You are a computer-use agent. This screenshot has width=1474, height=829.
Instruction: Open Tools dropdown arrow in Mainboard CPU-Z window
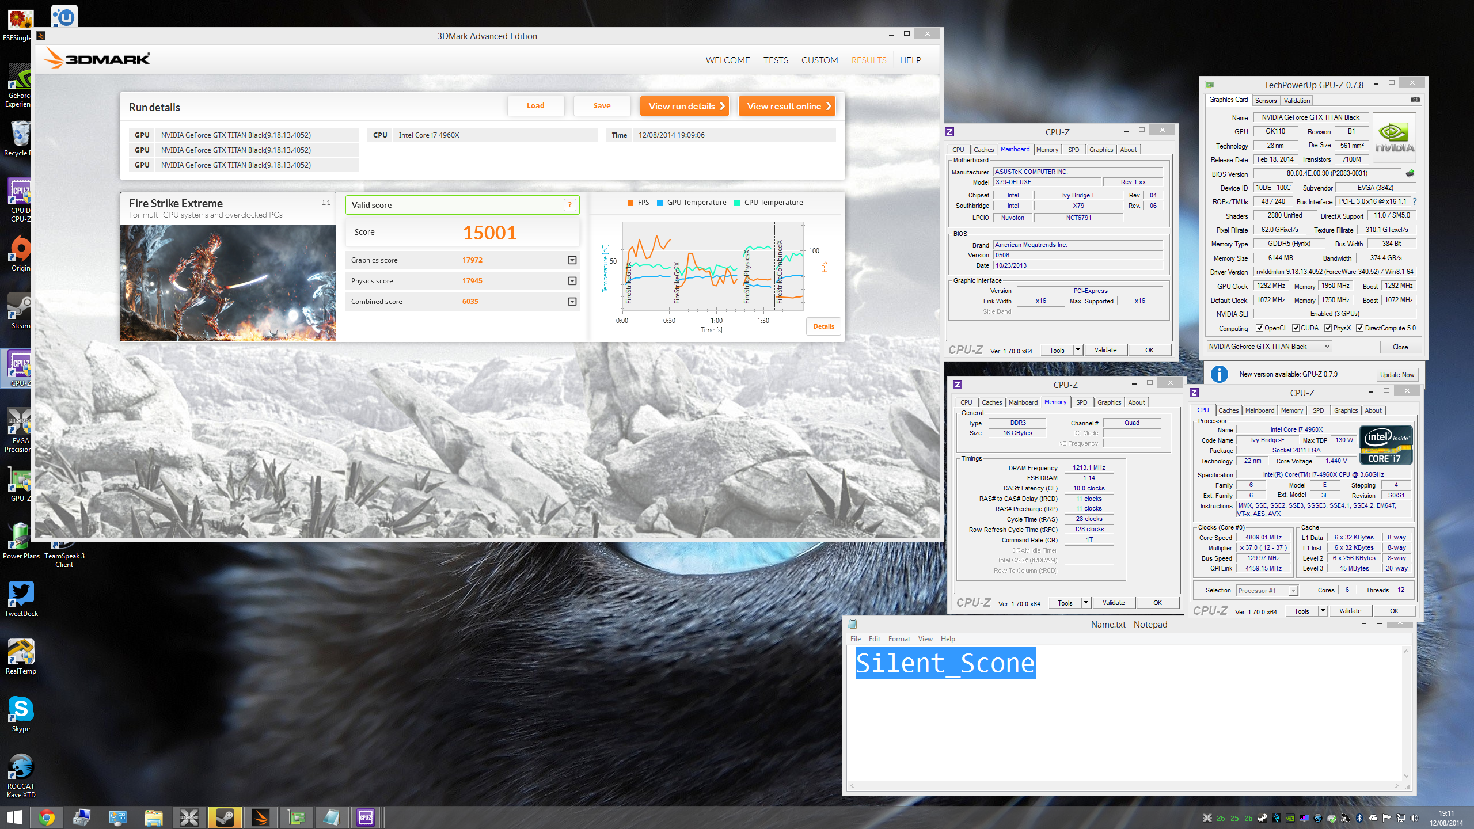coord(1078,350)
